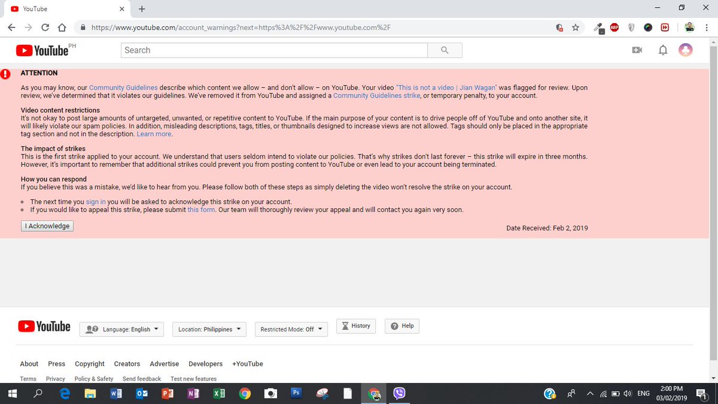Go back with the browser back arrow
Screen dimensions: 718x404
(x=12, y=28)
